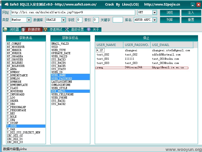The height and width of the screenshot is (152, 202).
Task: Switch to the 数据读取 tab
Action: (32, 30)
